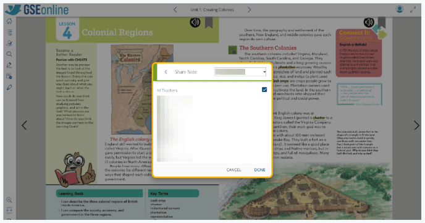425x223 pixels.
Task: Play audio with right page speaker icon
Action: pos(369,22)
